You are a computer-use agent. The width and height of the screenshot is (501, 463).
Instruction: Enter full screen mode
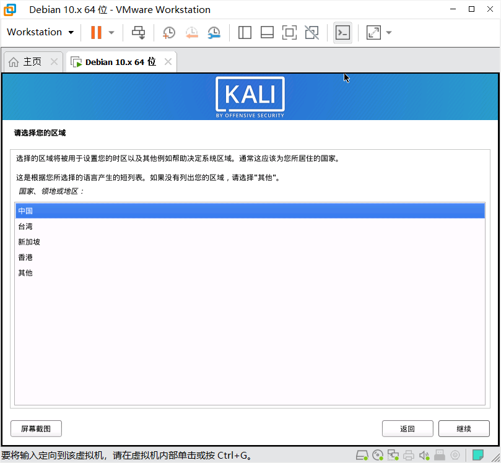(289, 32)
